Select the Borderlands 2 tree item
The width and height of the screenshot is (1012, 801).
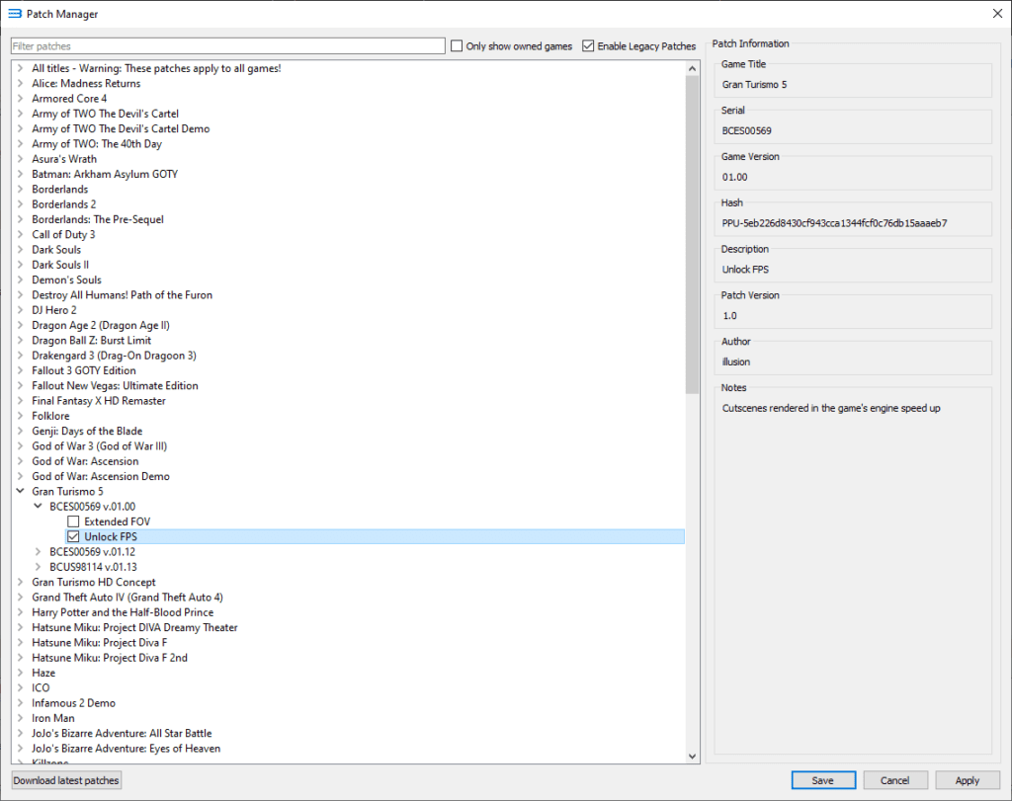(x=63, y=204)
